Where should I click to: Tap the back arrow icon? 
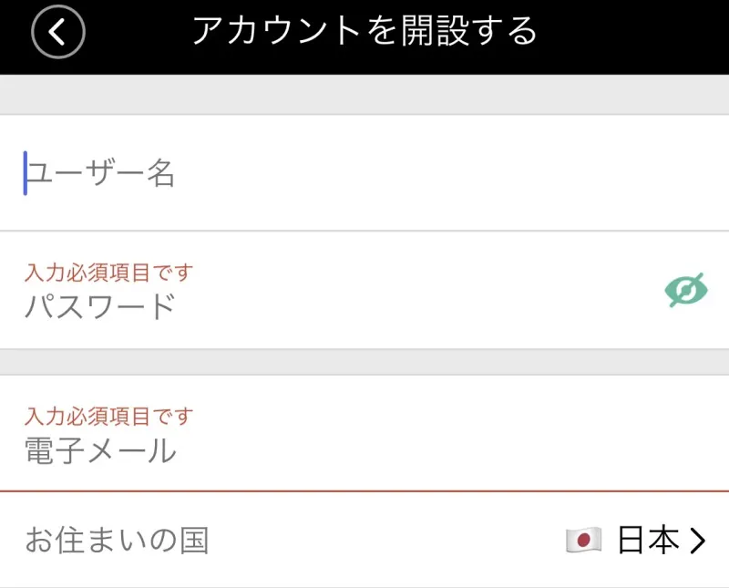[x=57, y=33]
